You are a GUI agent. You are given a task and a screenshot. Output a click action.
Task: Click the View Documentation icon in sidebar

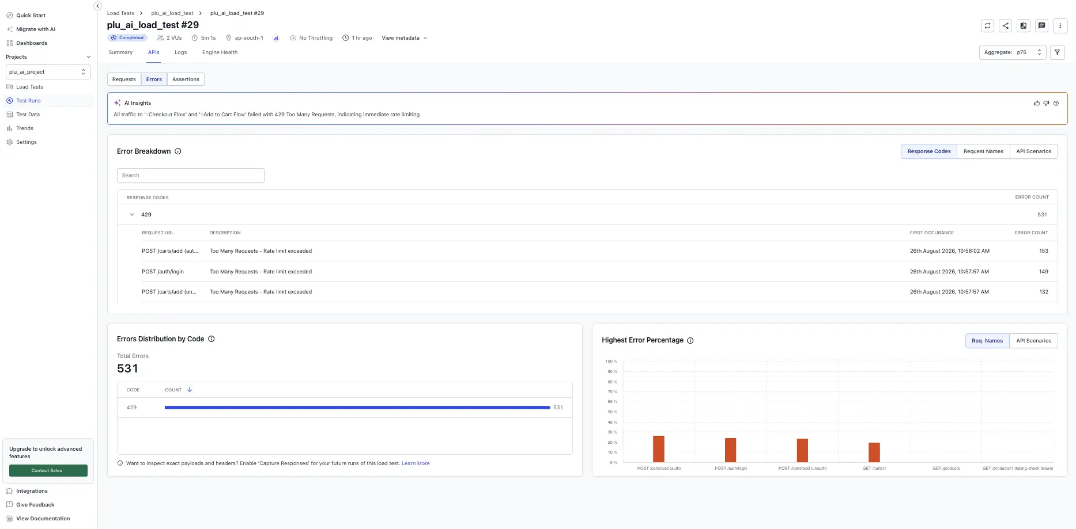pos(9,519)
